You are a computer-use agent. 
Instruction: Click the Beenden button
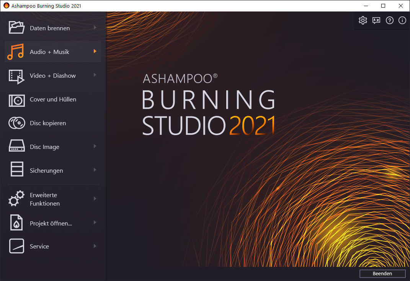382,273
